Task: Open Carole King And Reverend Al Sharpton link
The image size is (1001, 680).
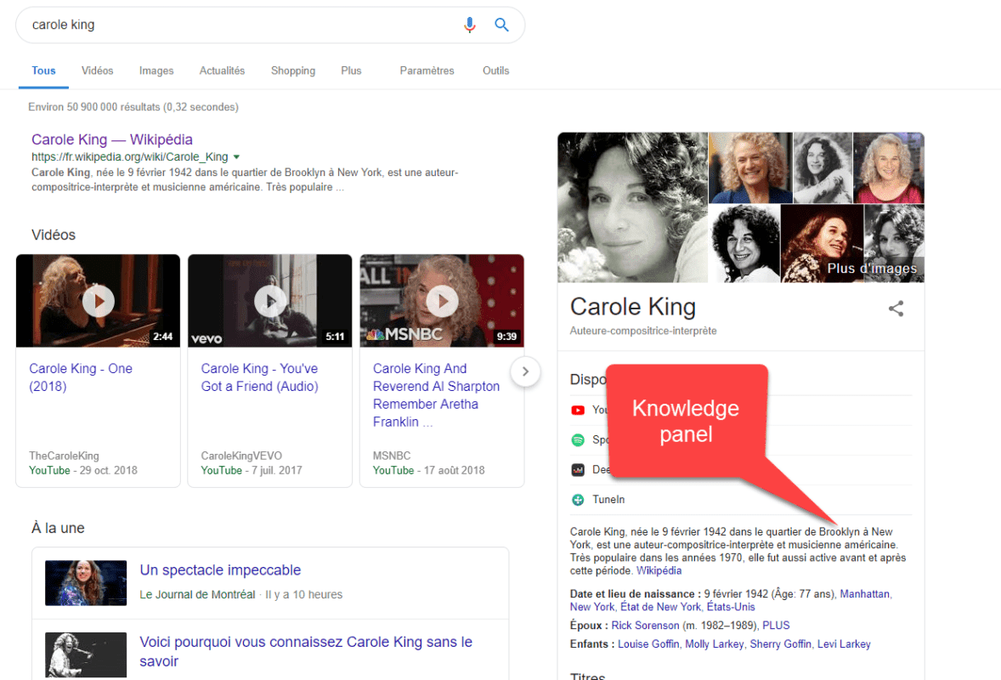Action: (x=437, y=395)
